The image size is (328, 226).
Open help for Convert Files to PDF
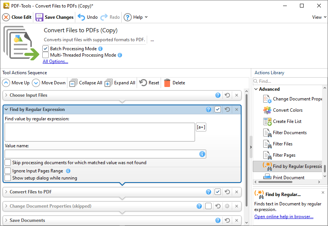point(208,192)
